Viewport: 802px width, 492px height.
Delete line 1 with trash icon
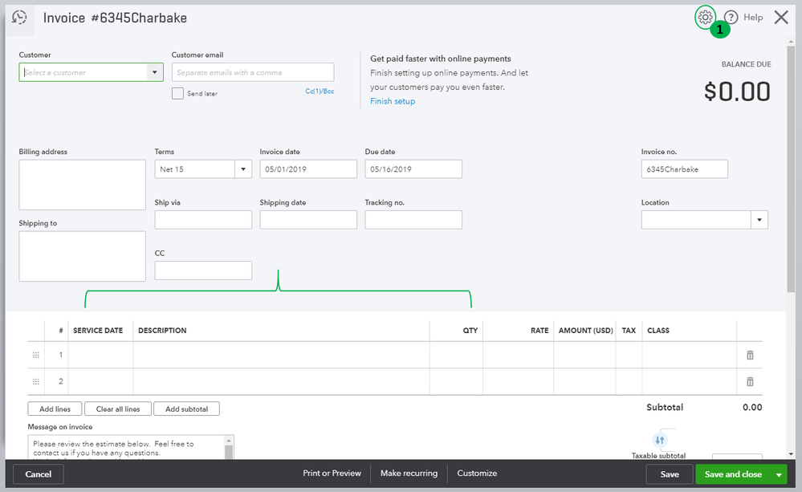point(750,355)
